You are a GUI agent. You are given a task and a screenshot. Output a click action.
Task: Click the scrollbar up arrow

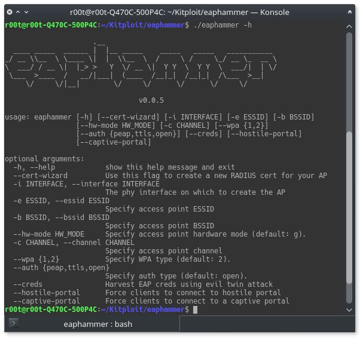(349, 27)
